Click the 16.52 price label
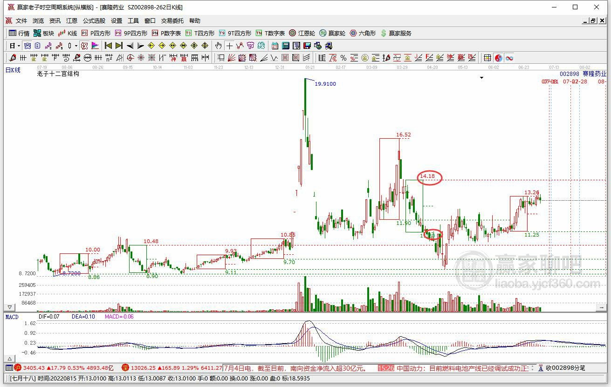Image resolution: width=611 pixels, height=387 pixels. pyautogui.click(x=404, y=135)
